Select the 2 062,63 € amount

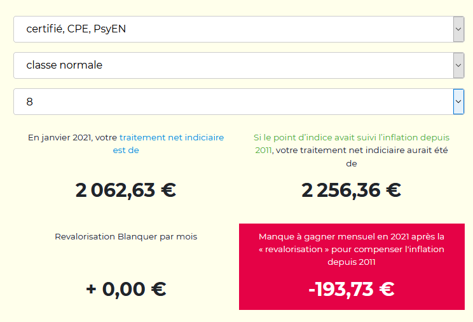coord(126,191)
